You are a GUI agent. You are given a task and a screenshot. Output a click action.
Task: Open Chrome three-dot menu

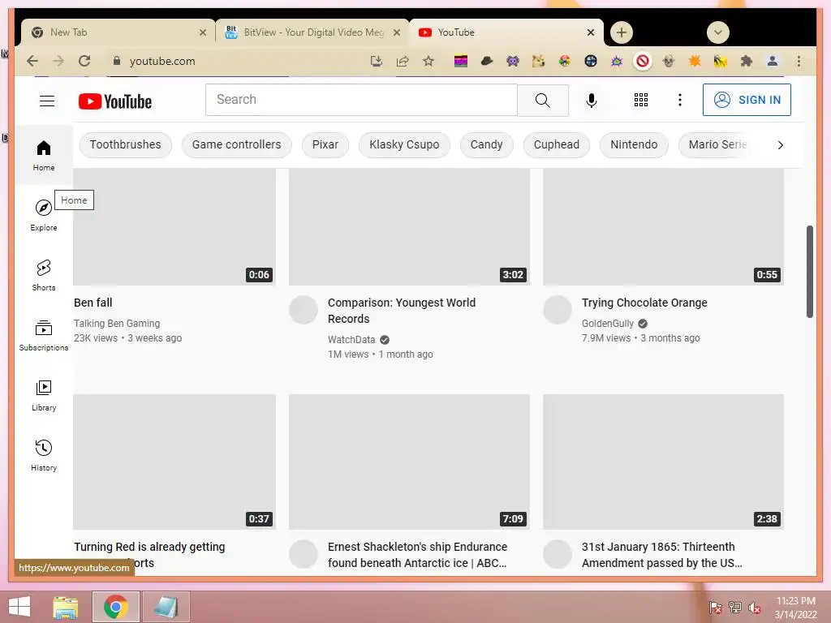799,61
